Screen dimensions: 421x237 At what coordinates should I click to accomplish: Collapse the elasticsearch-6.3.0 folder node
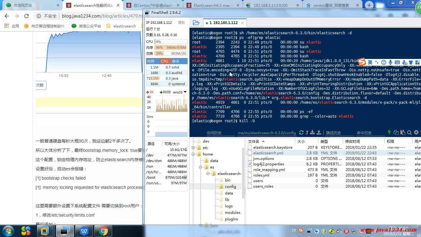pos(208,174)
